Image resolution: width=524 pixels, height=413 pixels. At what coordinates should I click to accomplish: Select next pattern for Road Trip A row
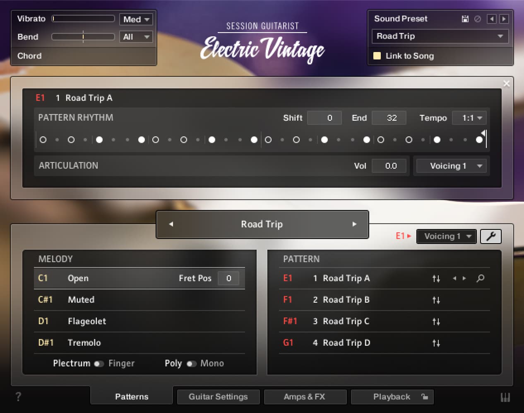pos(464,278)
